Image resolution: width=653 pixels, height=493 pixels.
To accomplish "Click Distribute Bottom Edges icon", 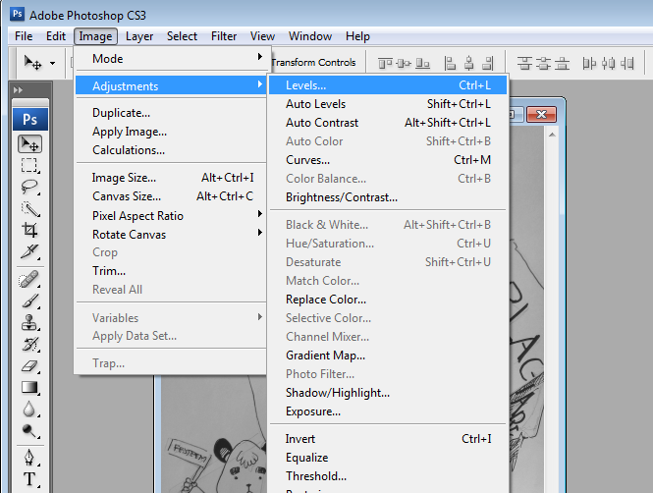I will point(563,63).
